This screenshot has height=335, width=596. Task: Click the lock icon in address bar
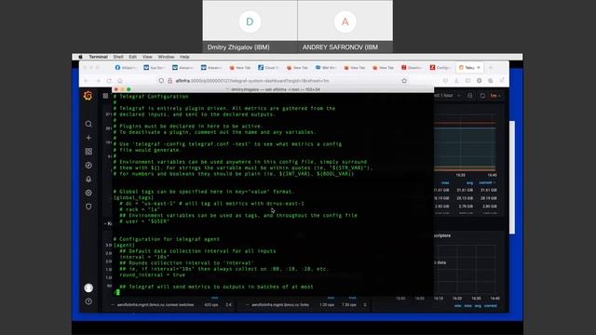(x=169, y=81)
